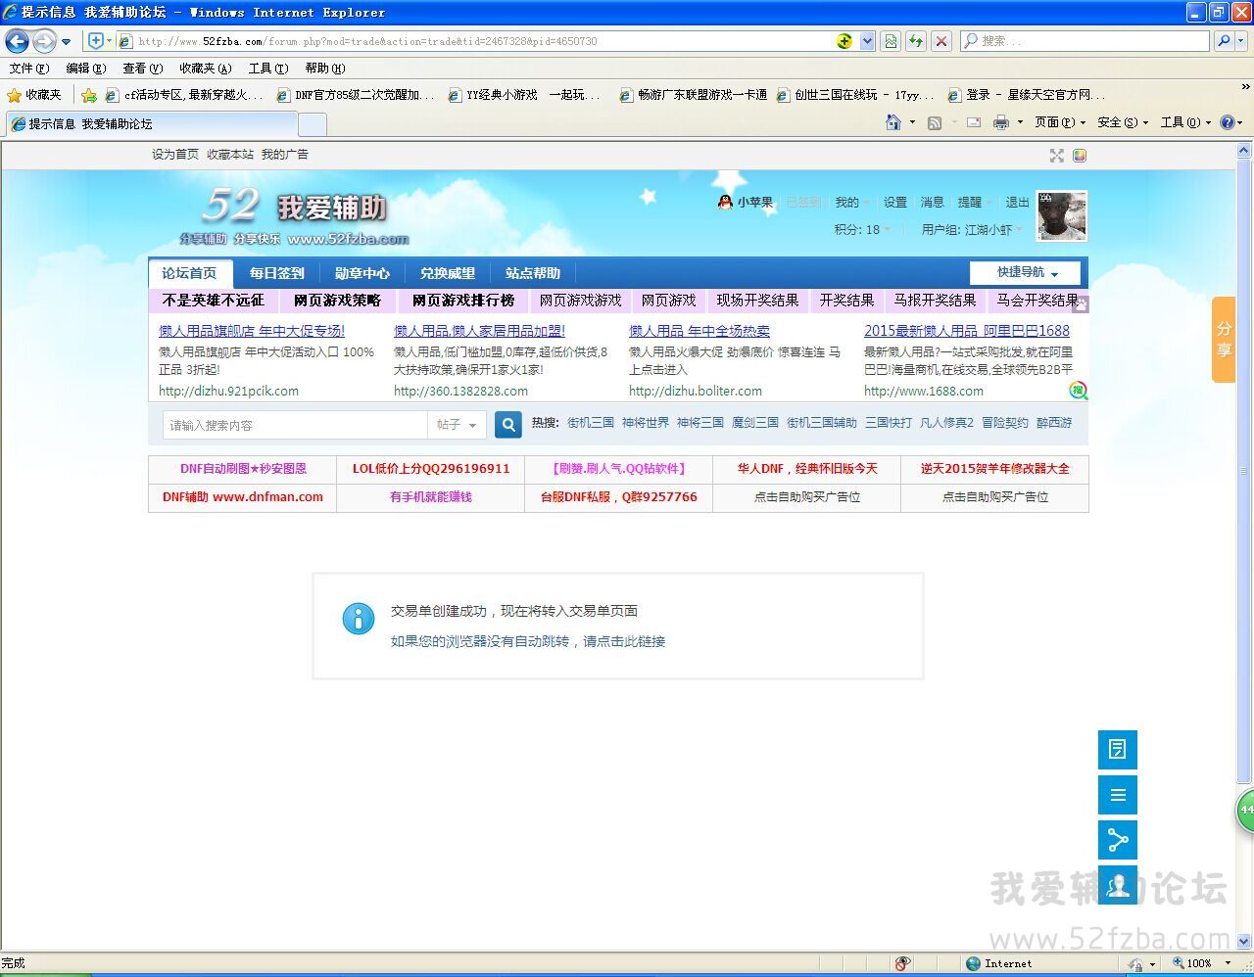The image size is (1254, 977).
Task: Click the forum search input field
Action: point(295,425)
